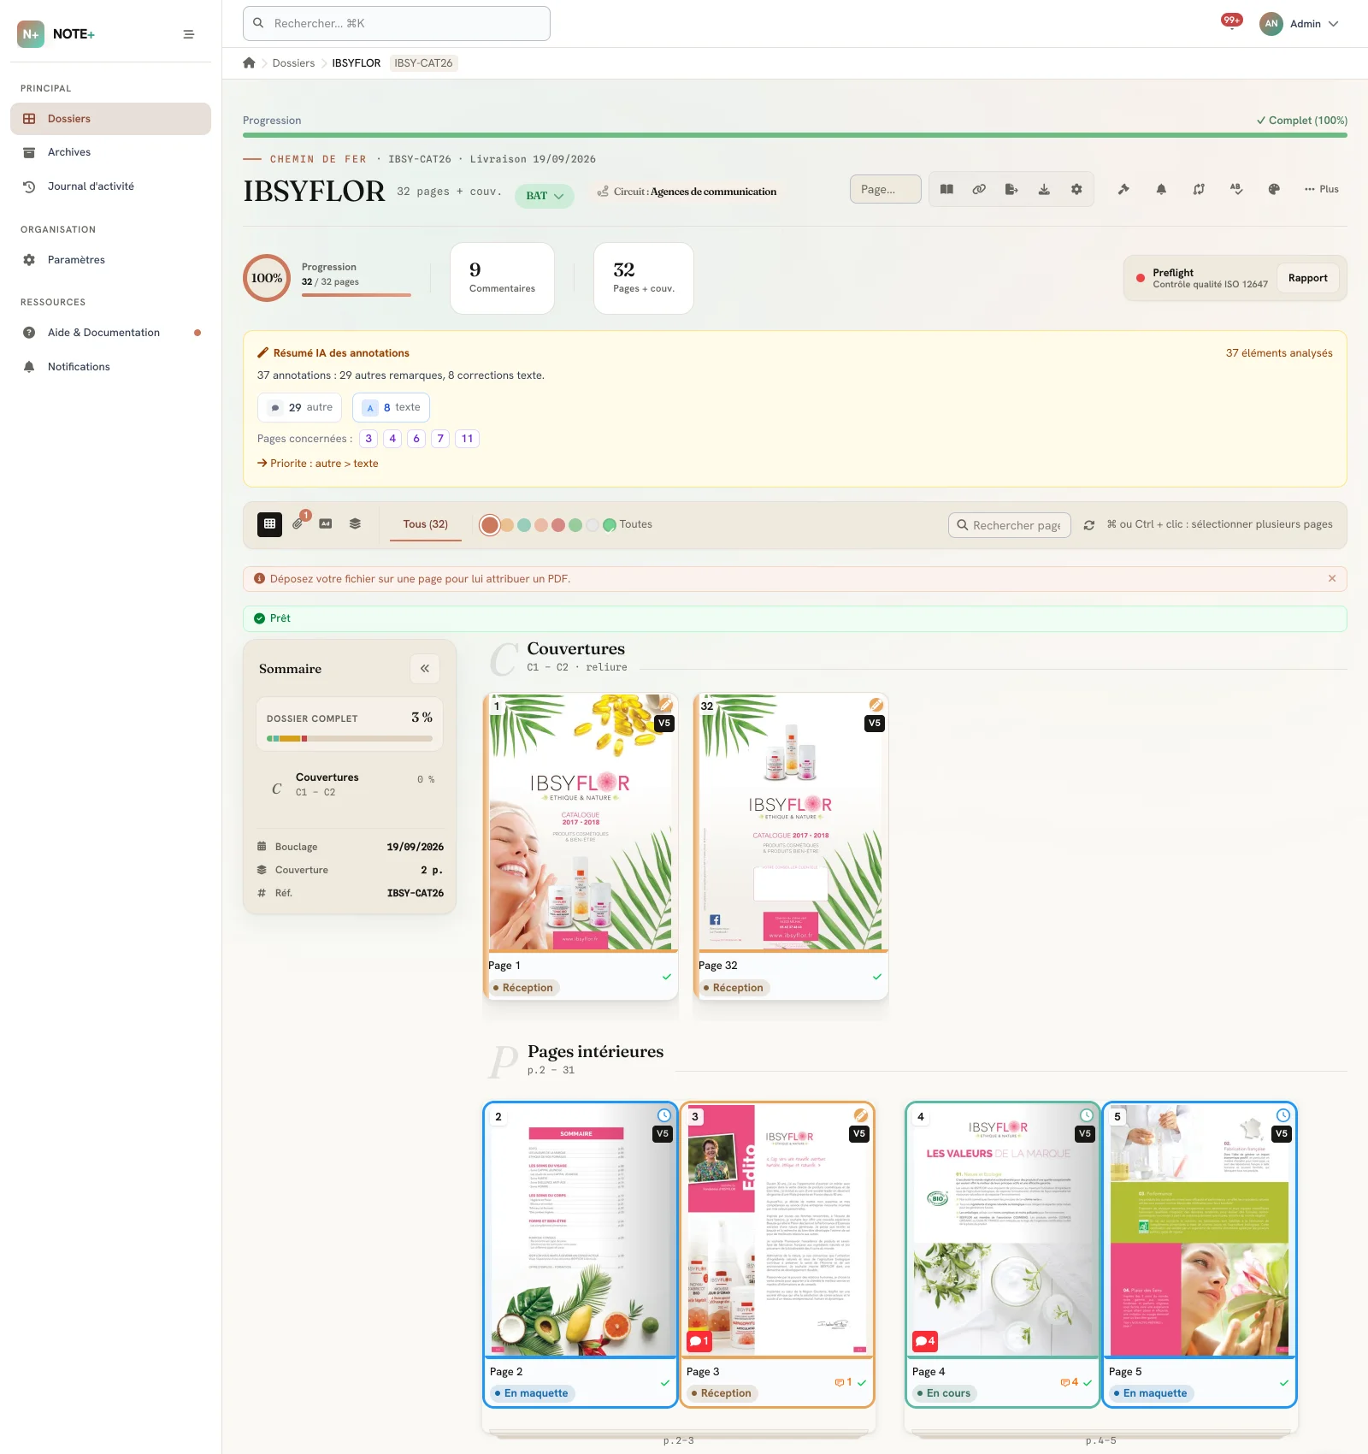1368x1454 pixels.
Task: Open Notifications in the sidebar
Action: click(x=110, y=367)
